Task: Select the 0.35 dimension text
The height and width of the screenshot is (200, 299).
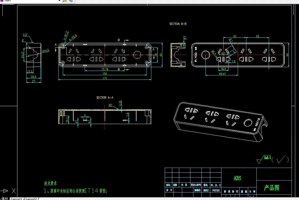Action: coord(120,103)
